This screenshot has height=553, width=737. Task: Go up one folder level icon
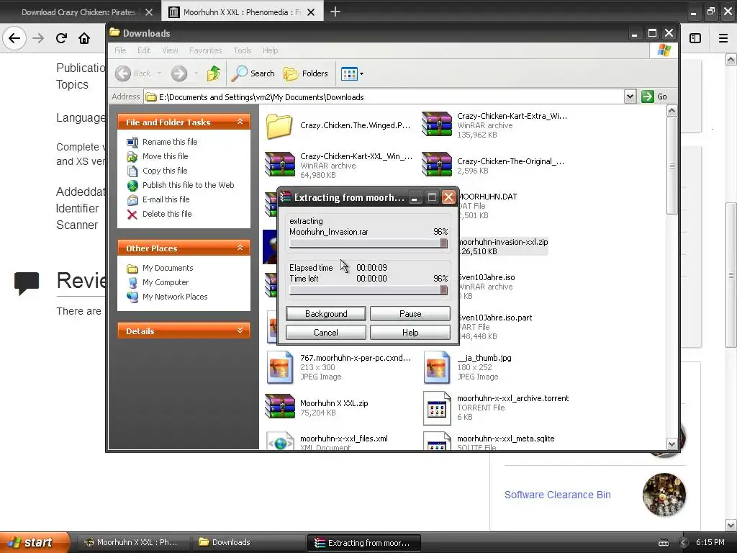(x=213, y=73)
